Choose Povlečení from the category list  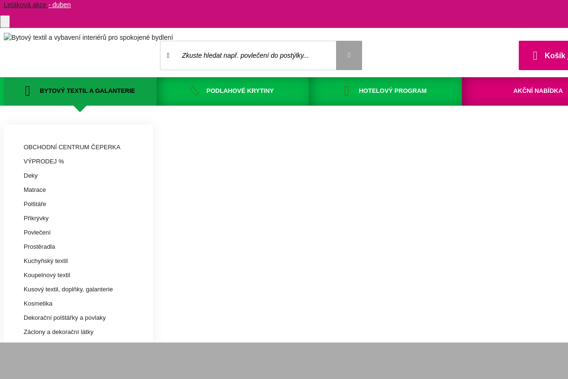(x=37, y=233)
